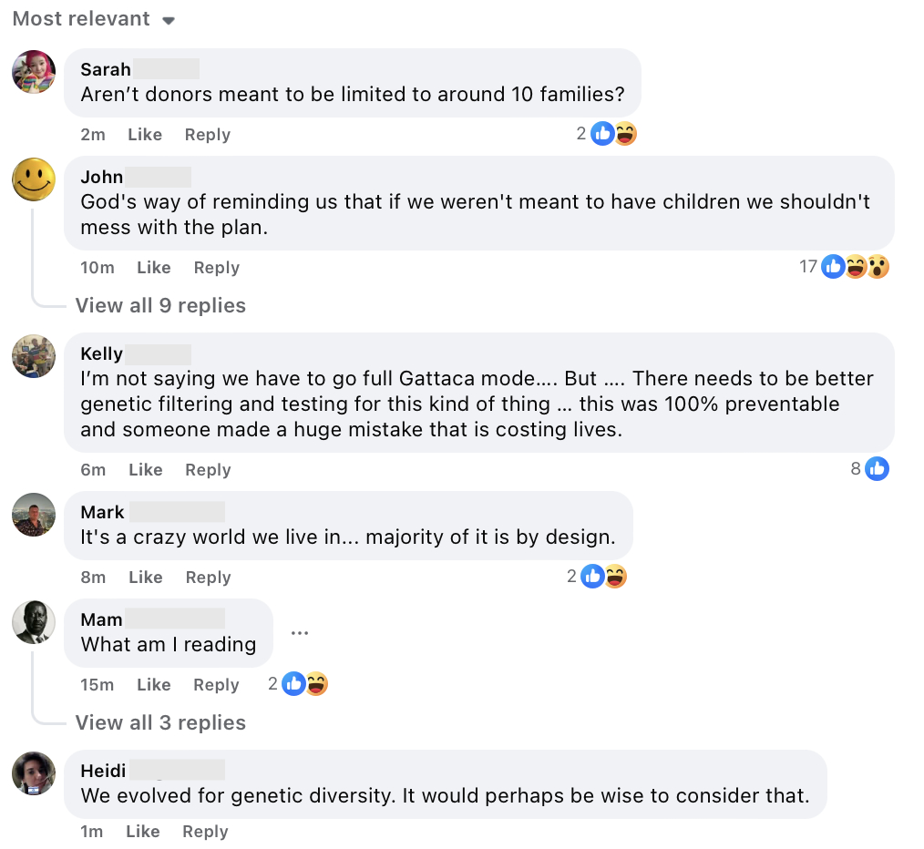
Task: Click John's smiley face avatar
Action: (x=34, y=179)
